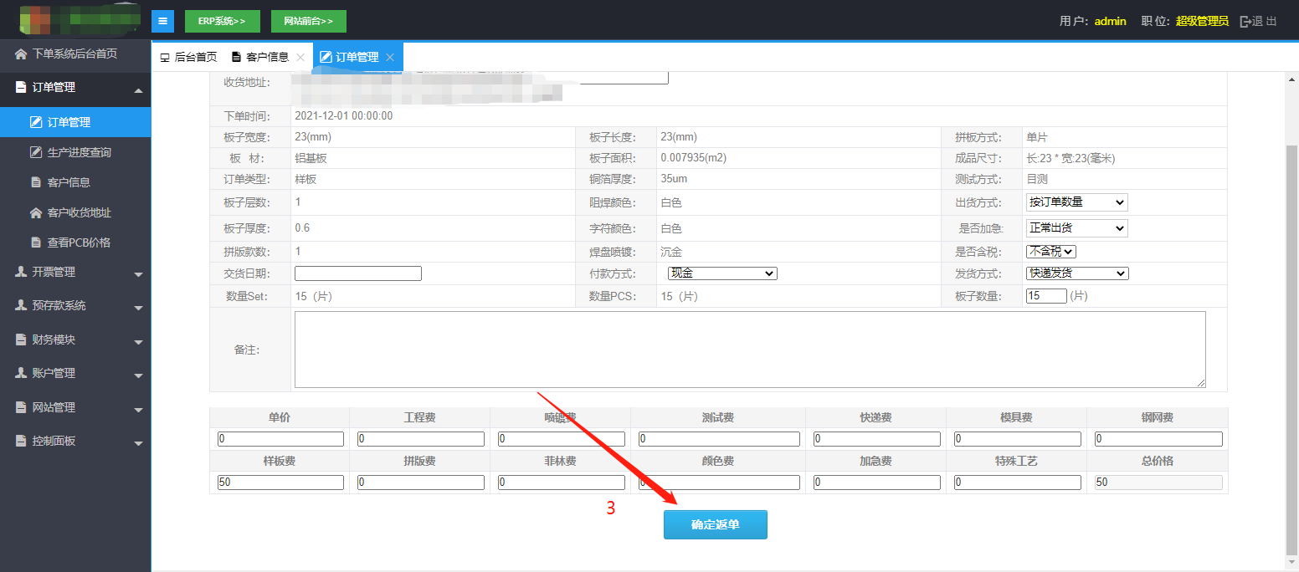Open the 出货方式 dropdown

1076,202
